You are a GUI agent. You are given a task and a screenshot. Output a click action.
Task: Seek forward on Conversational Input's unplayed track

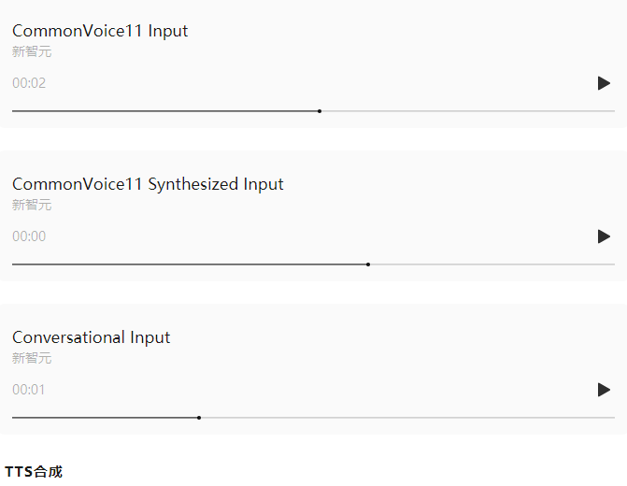tap(408, 418)
